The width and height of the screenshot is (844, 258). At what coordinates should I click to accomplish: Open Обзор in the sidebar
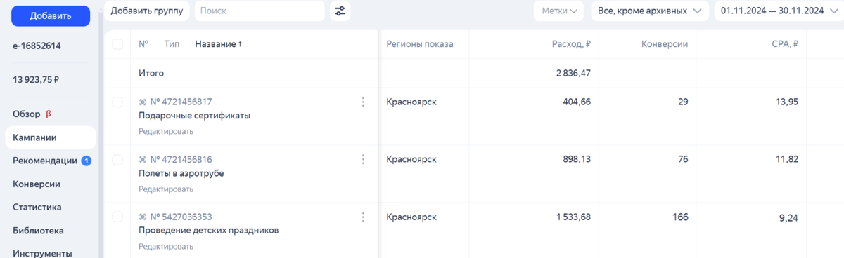click(x=27, y=114)
